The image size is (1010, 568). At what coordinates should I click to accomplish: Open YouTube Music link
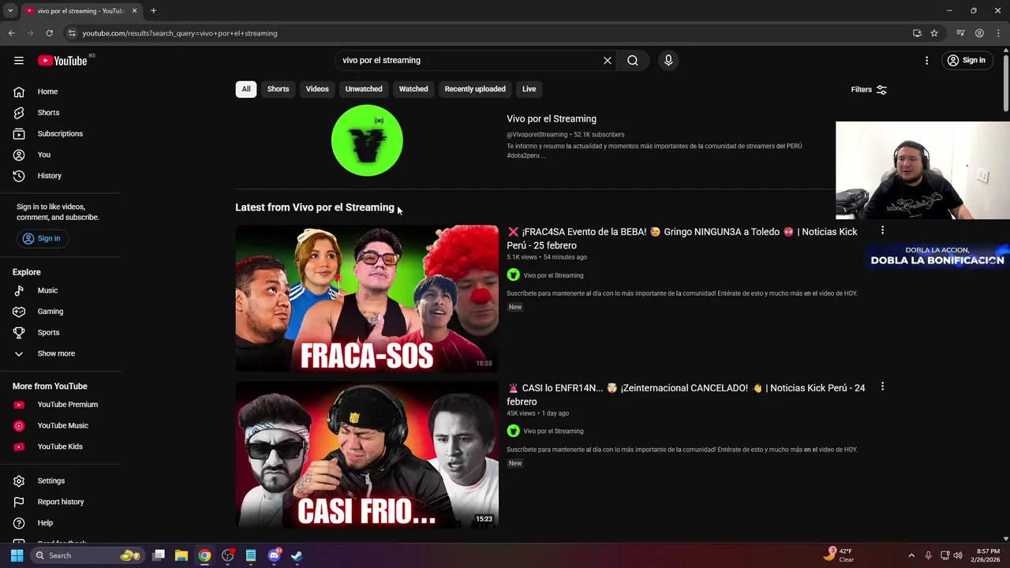pos(61,425)
